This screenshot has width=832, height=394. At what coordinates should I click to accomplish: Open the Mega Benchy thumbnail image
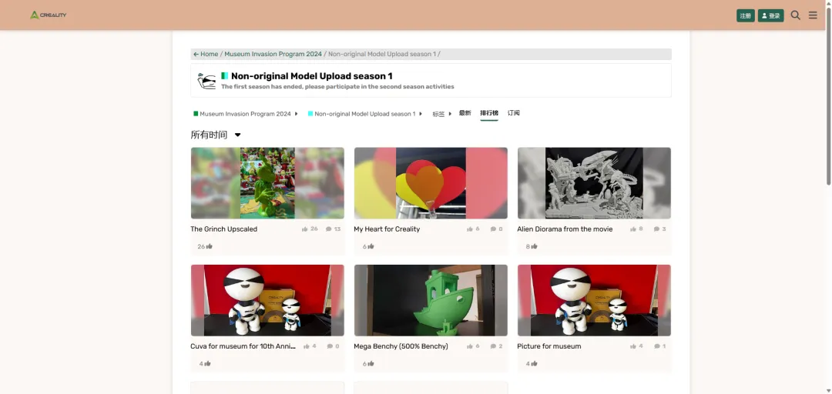[431, 300]
